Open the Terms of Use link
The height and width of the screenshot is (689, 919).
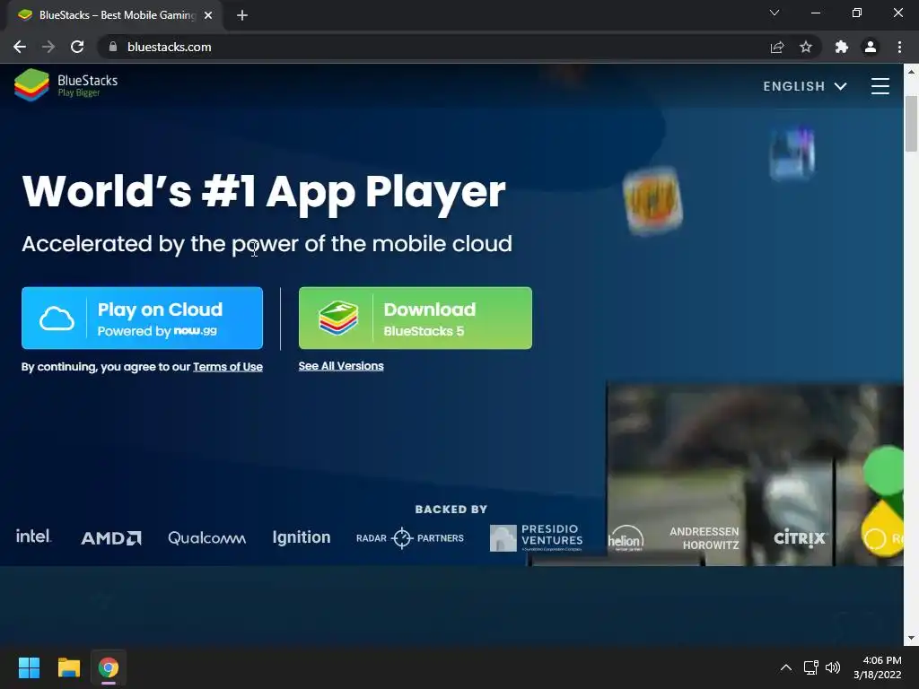(x=227, y=367)
